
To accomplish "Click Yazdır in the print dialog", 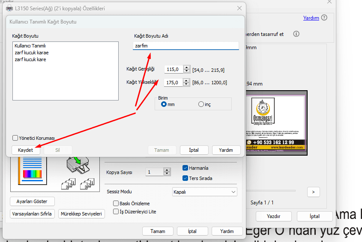I will click(x=274, y=216).
